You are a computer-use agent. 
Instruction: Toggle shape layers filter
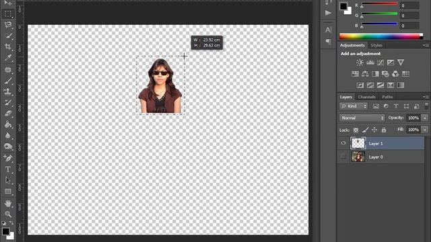point(406,106)
